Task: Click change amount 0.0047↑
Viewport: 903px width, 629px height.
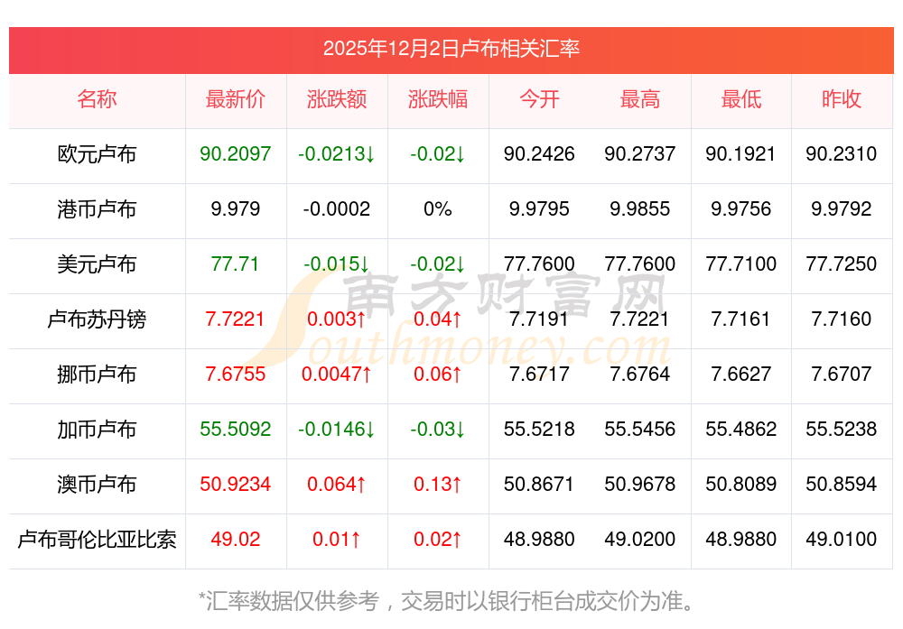Action: click(x=337, y=375)
